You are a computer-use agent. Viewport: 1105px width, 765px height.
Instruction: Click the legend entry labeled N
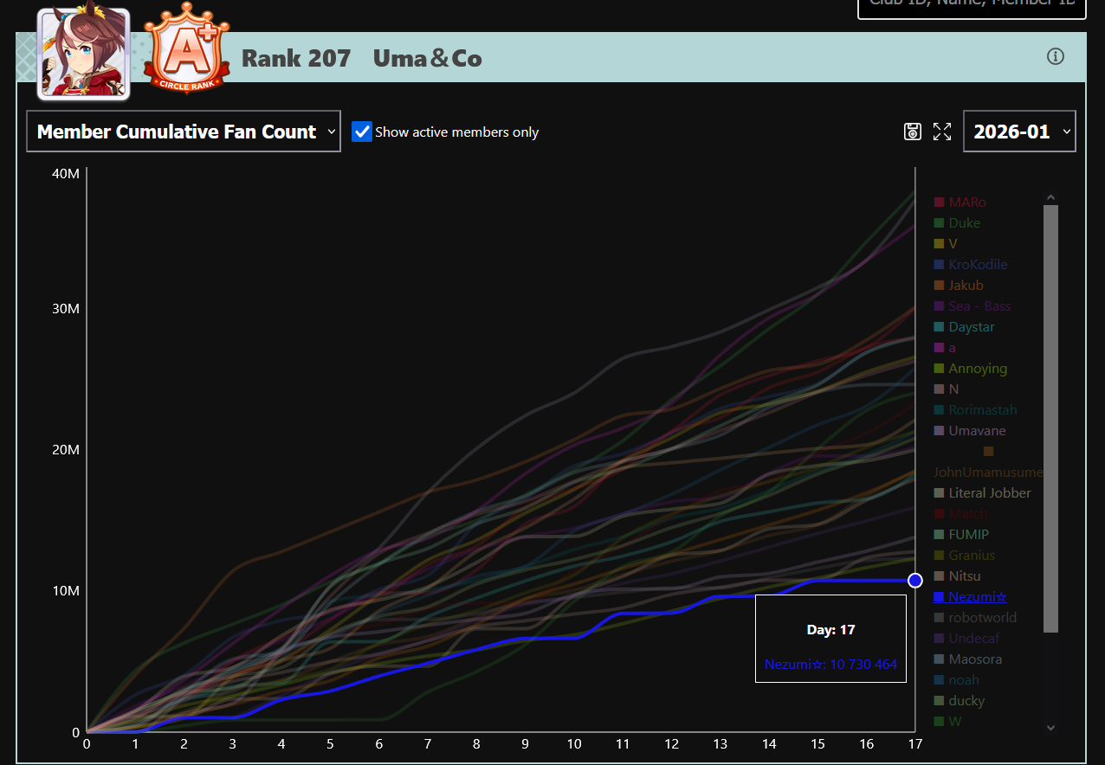[x=947, y=389]
